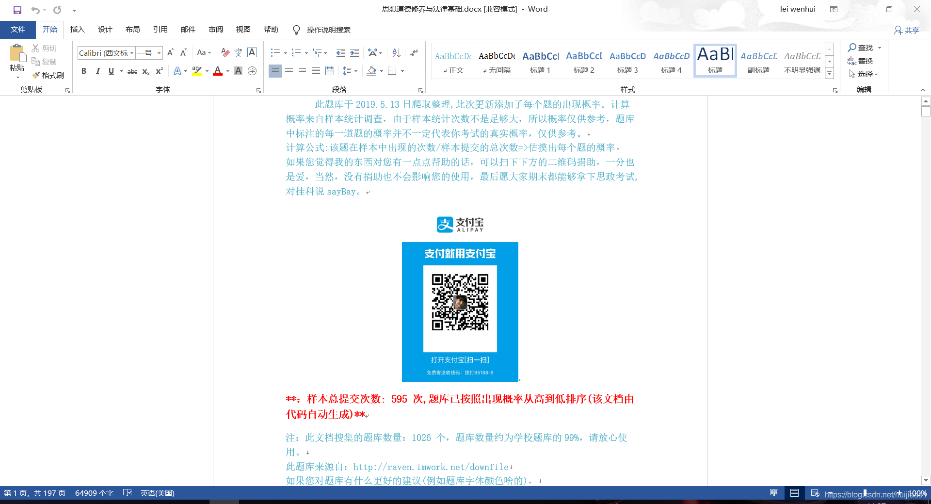Screen dimensions: 931x504
Task: Cut the selection with 剪切
Action: [44, 48]
